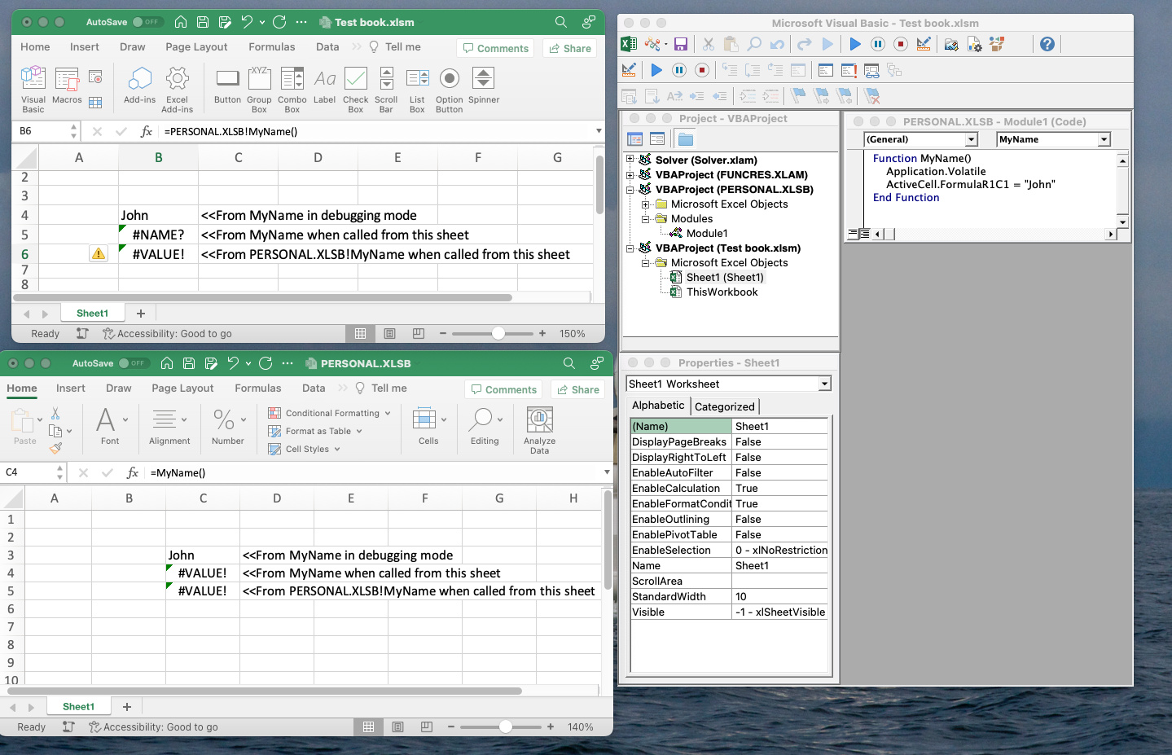
Task: Adjust the zoom slider in PERSONAL.XLSB window
Action: coord(506,726)
